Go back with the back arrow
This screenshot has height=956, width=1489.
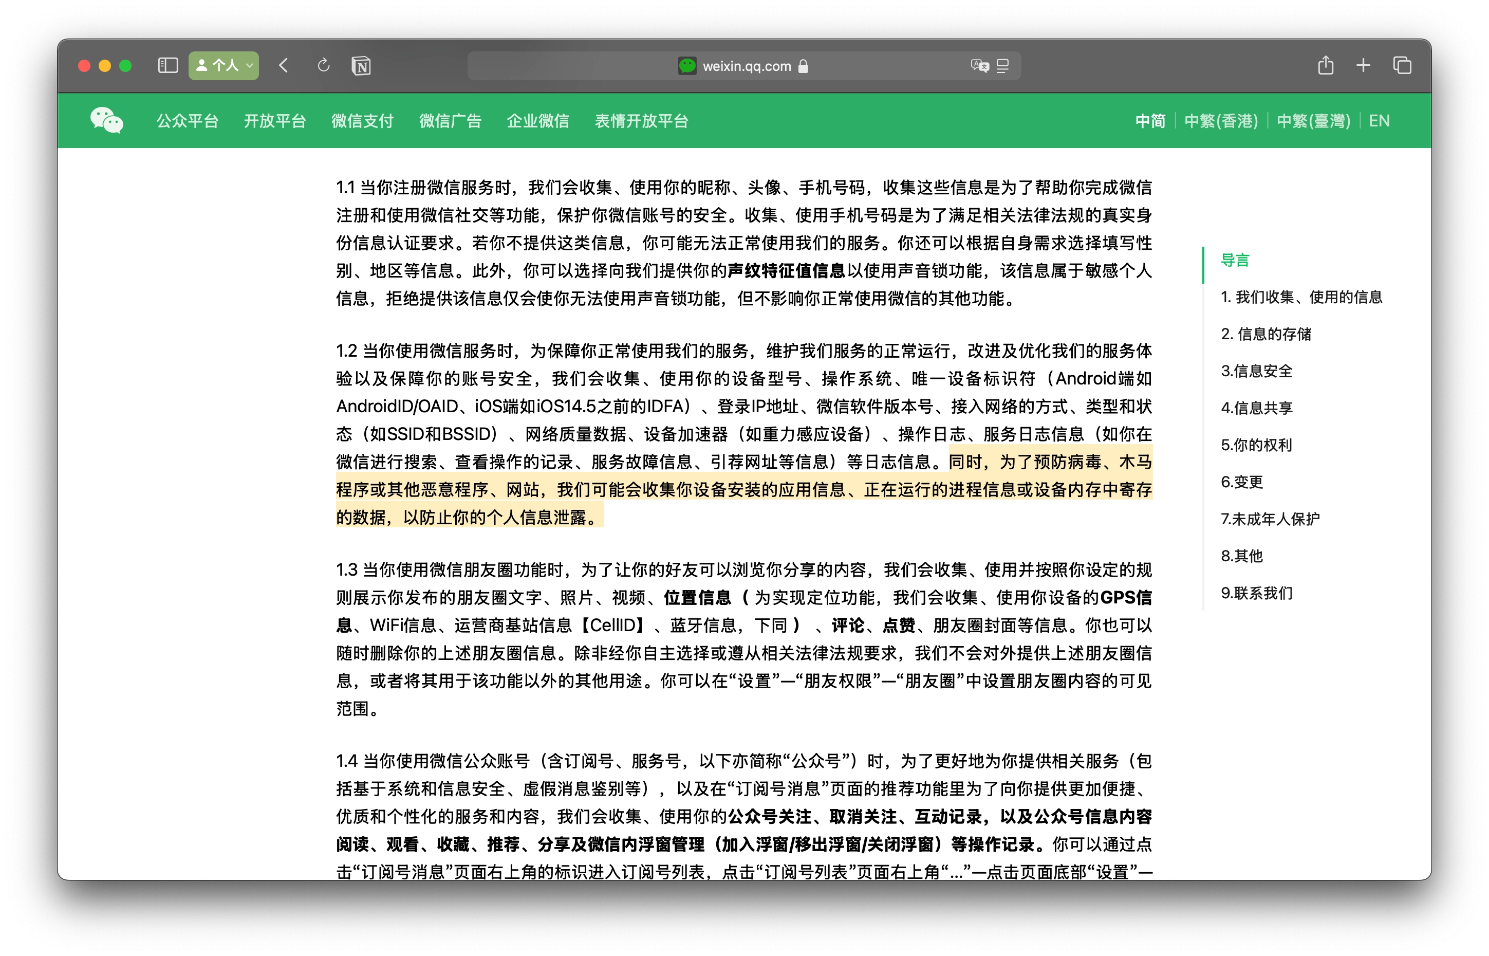click(x=284, y=65)
